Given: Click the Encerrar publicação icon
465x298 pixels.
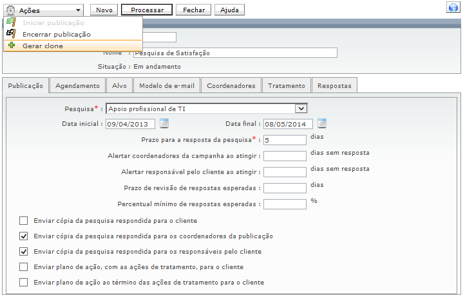Looking at the screenshot, I should pos(12,34).
